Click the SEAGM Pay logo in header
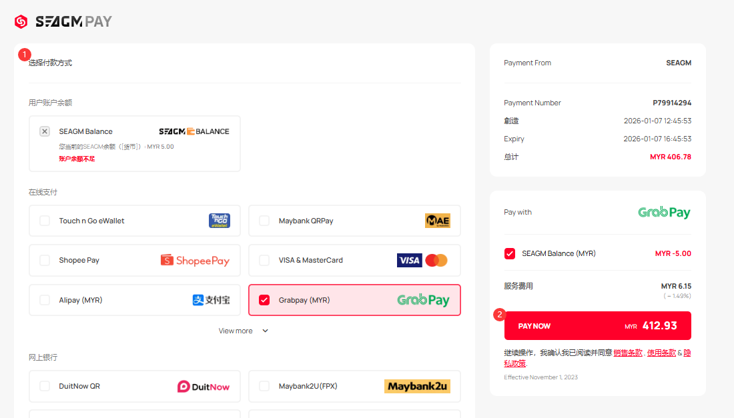The image size is (734, 418). 63,22
